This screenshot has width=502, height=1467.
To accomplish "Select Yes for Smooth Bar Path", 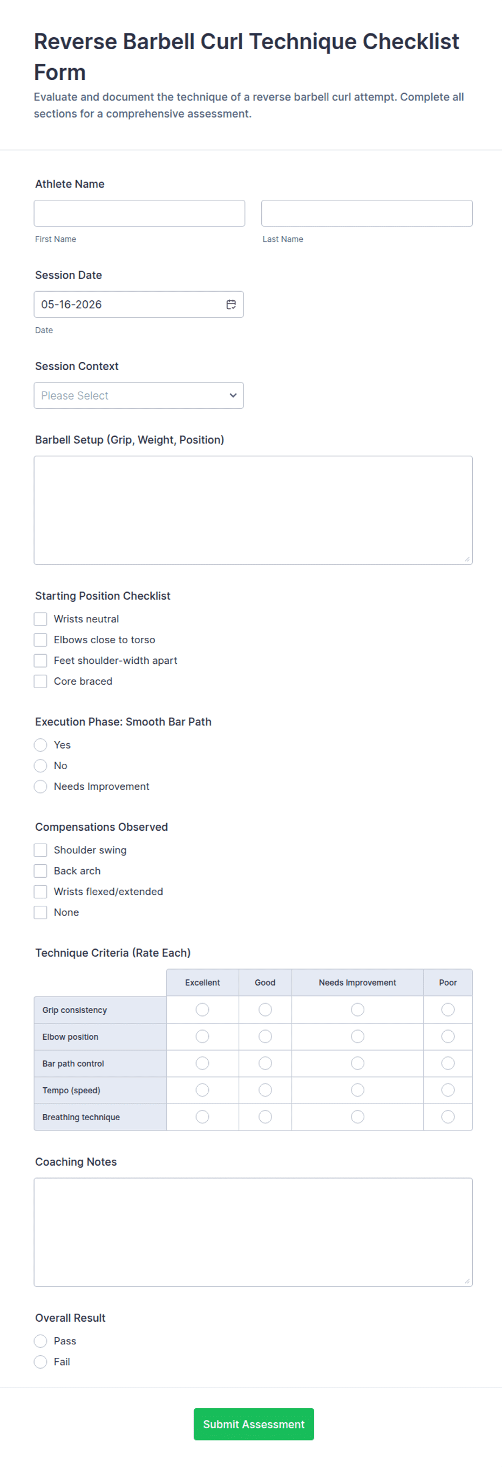I will [x=40, y=745].
